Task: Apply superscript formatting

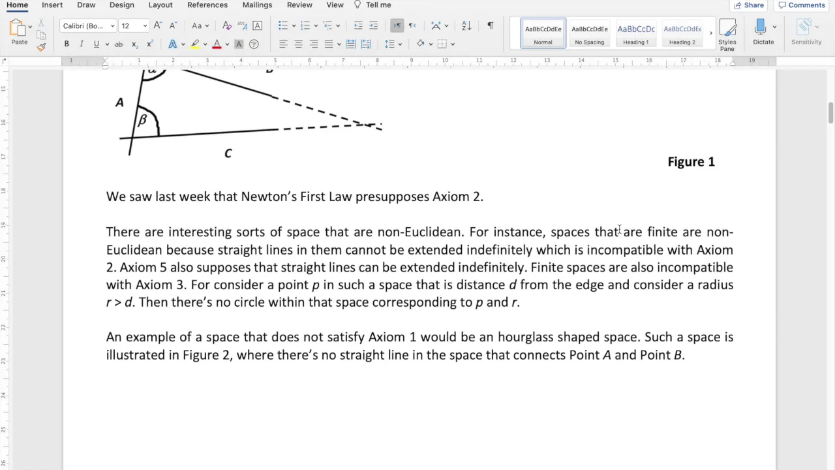Action: tap(149, 44)
